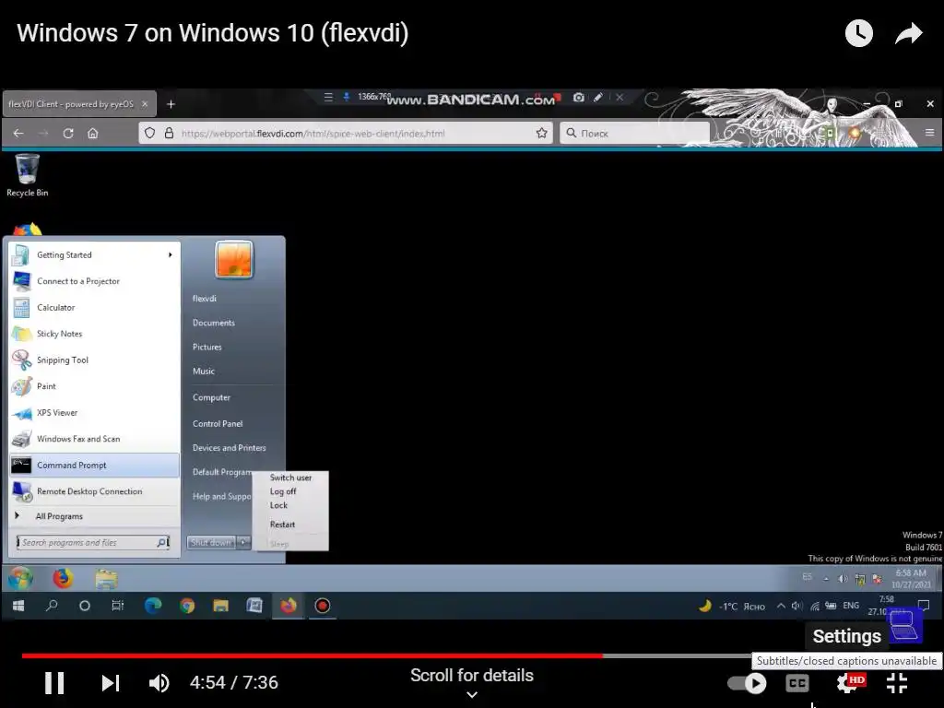Select Restart in power menu
The height and width of the screenshot is (708, 944).
[x=282, y=525]
